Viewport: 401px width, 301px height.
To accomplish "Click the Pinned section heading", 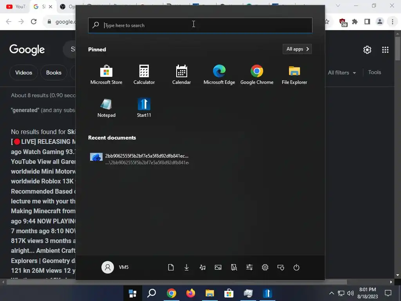I will click(x=97, y=49).
